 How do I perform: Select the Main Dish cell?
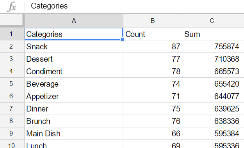(74, 134)
